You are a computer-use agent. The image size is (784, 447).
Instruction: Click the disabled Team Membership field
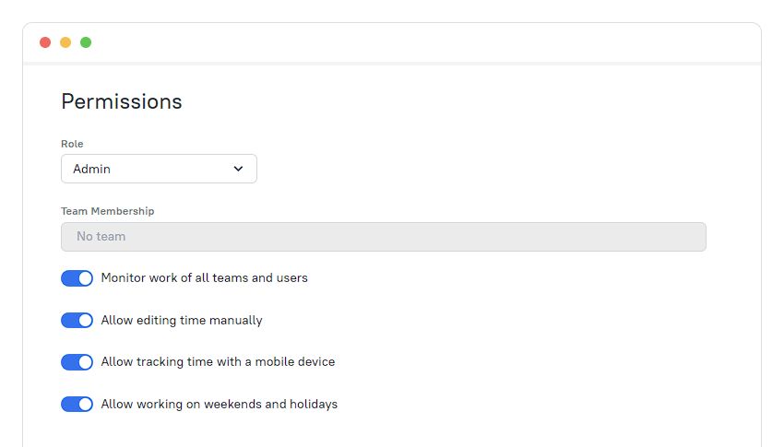(x=384, y=237)
